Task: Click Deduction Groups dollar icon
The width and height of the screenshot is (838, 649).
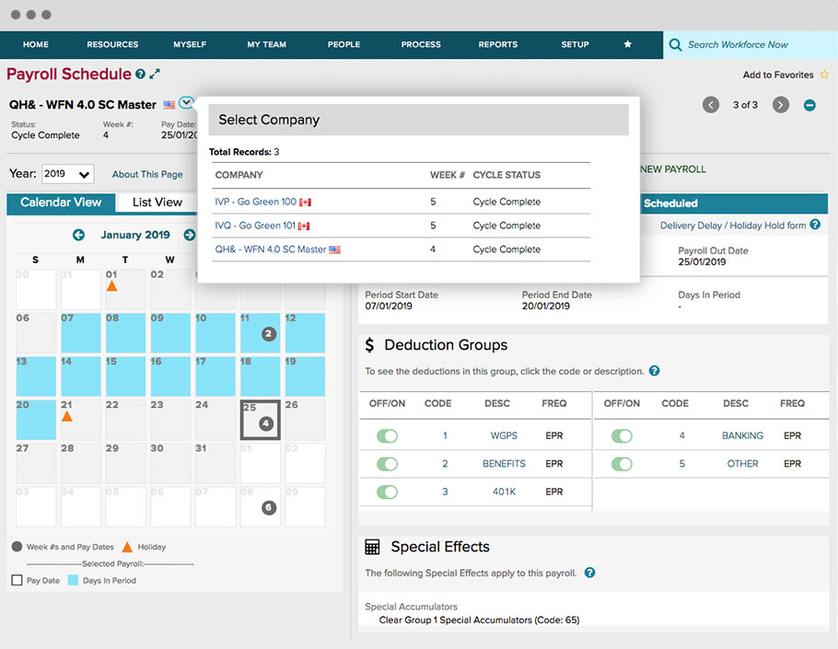Action: click(x=369, y=345)
